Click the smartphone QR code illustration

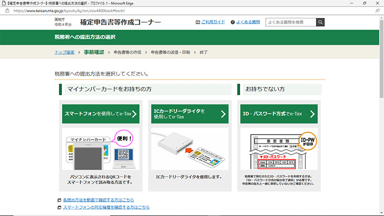(100, 152)
